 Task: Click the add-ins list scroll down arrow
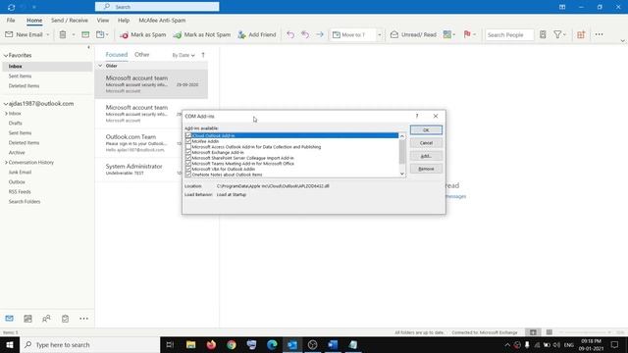tap(402, 174)
